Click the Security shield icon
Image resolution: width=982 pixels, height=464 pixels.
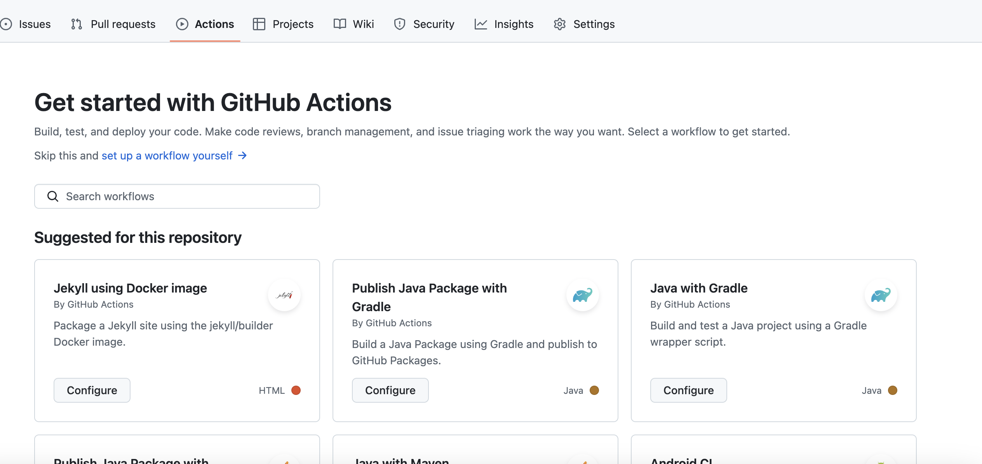coord(399,24)
